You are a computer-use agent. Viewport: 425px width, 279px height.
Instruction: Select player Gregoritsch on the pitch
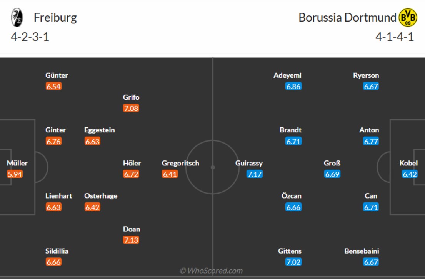180,163
